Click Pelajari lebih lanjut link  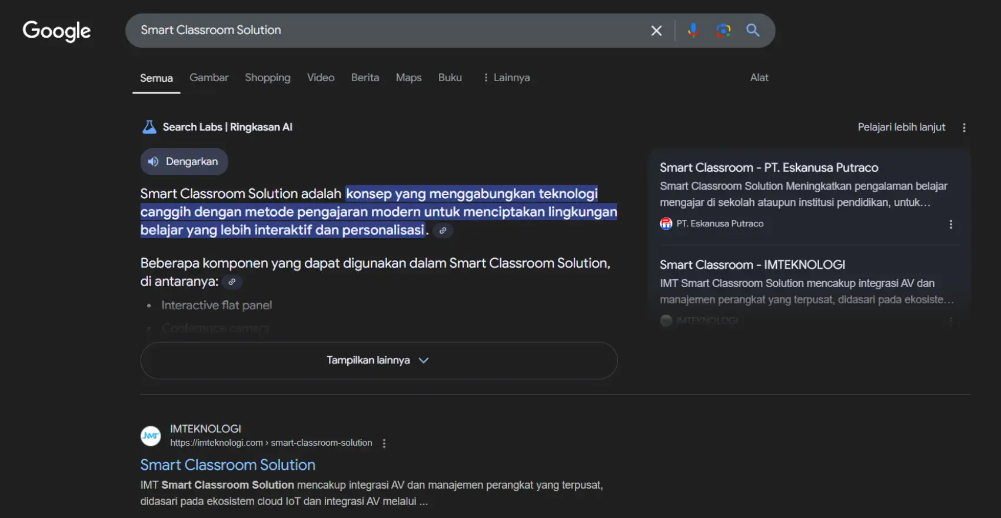(x=902, y=127)
